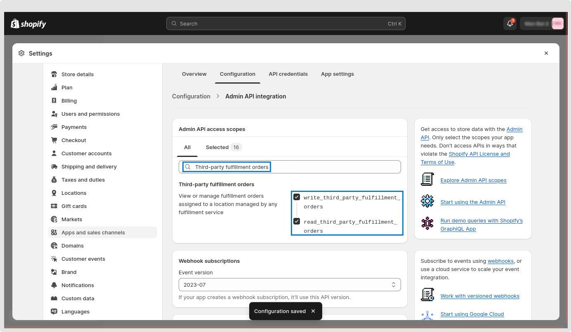Screen dimensions: 571x332
Task: Show the All scopes tab
Action: coord(187,147)
